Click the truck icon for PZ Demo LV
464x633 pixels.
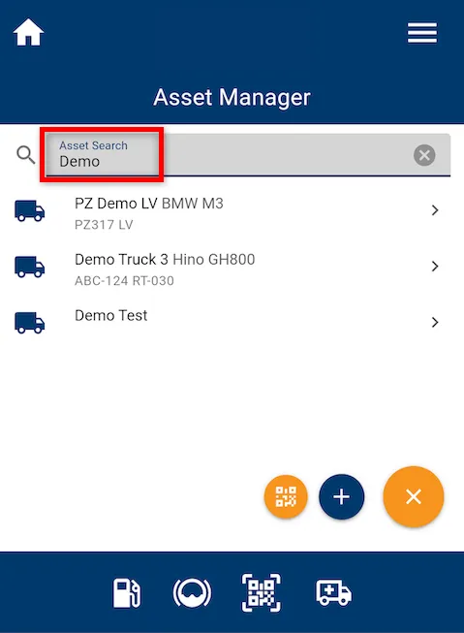pyautogui.click(x=30, y=210)
